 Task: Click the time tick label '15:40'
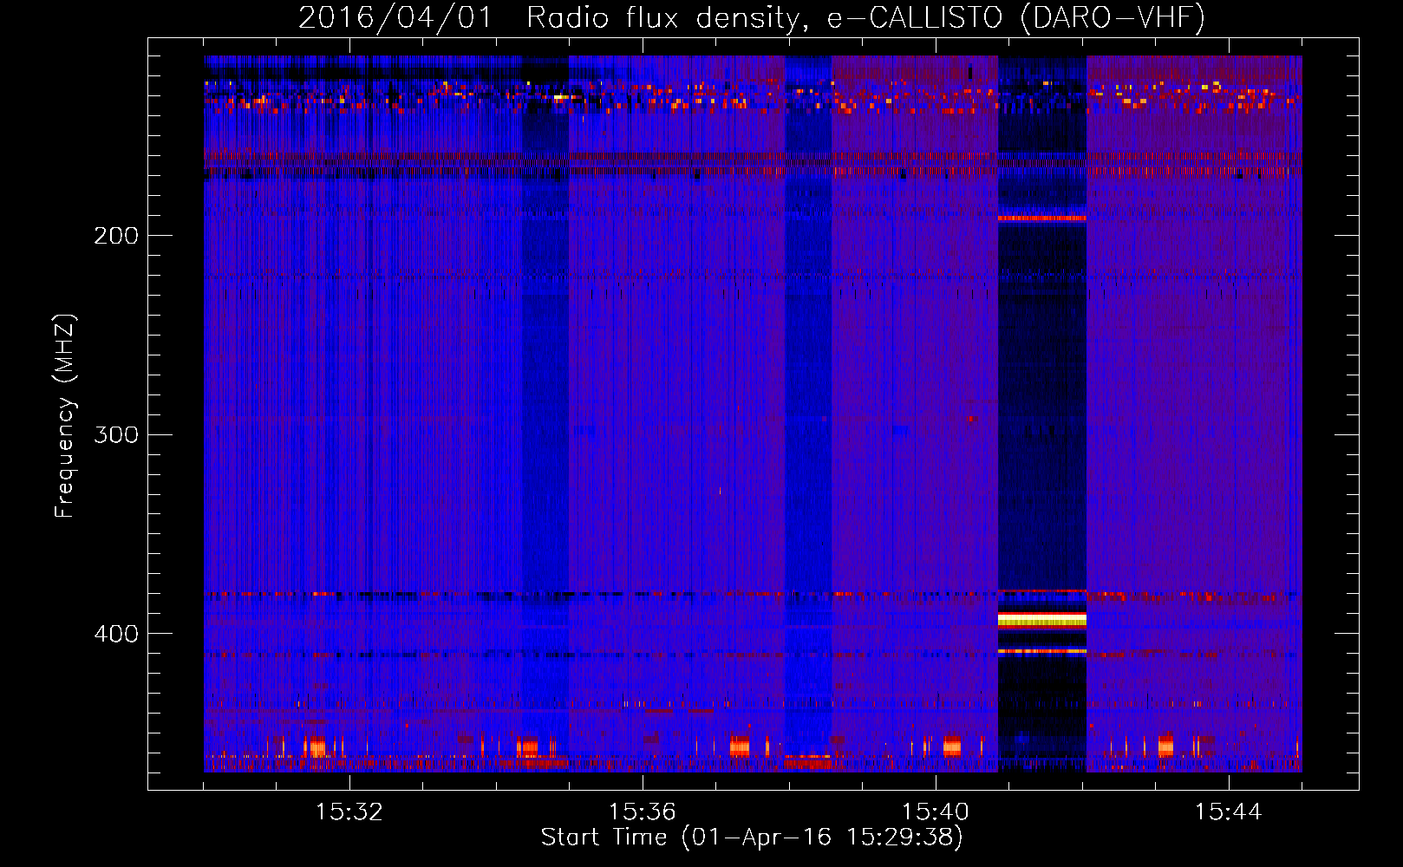pos(935,812)
